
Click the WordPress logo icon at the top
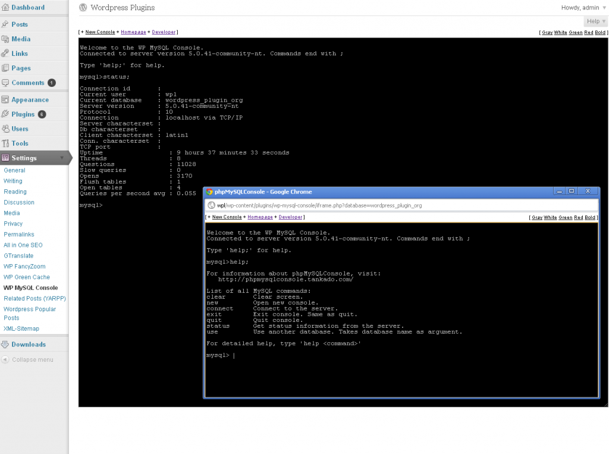pos(82,8)
